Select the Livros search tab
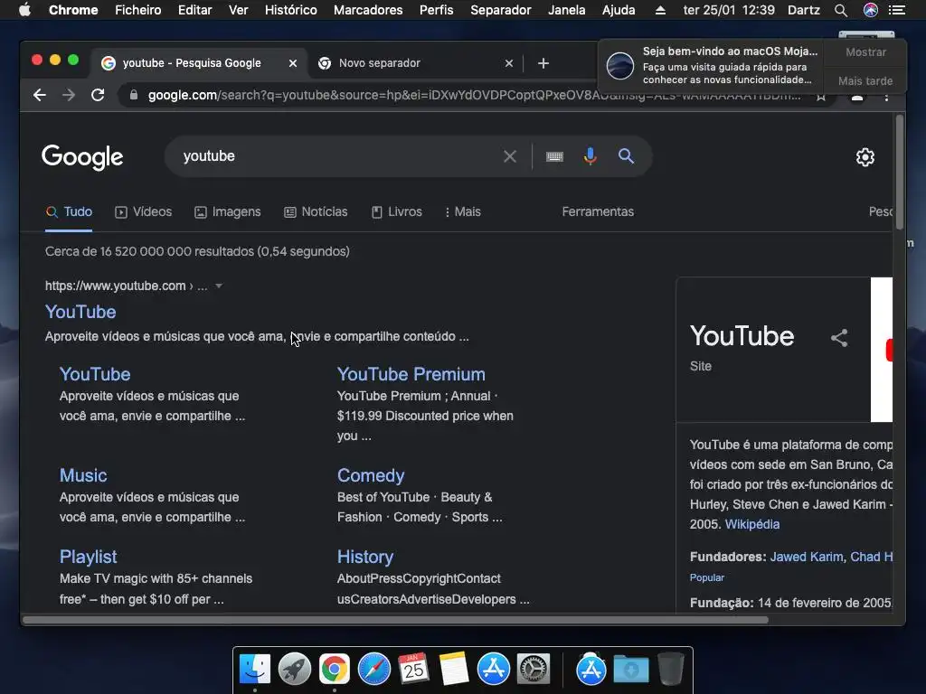 click(396, 211)
